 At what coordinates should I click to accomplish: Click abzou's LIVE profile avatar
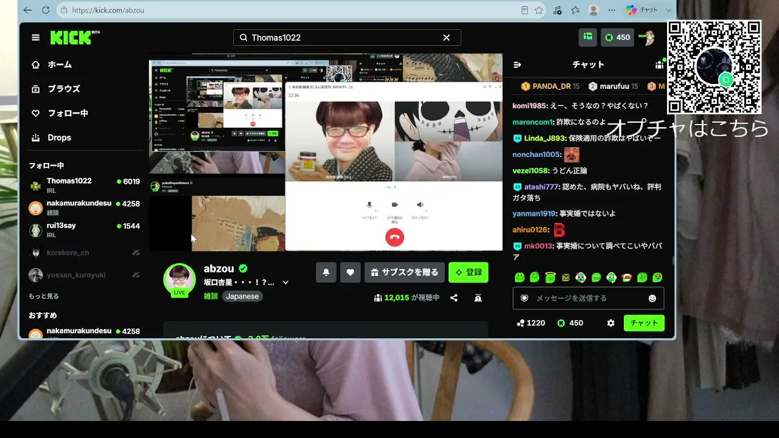click(x=180, y=280)
